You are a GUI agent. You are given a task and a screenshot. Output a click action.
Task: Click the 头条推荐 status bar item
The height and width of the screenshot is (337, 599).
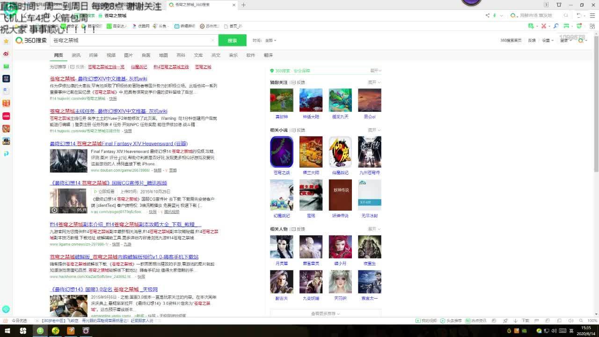point(452,321)
